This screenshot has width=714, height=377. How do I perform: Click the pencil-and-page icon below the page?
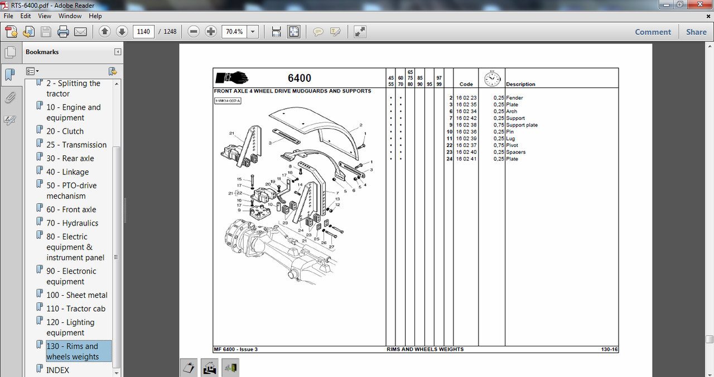coord(189,368)
